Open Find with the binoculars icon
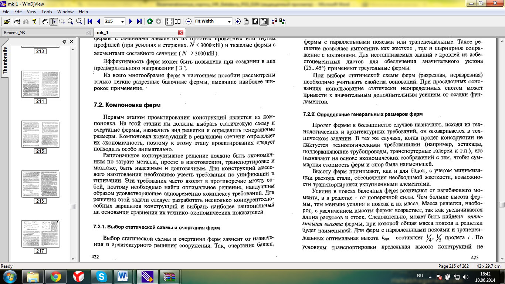The image size is (505, 284). click(x=26, y=21)
